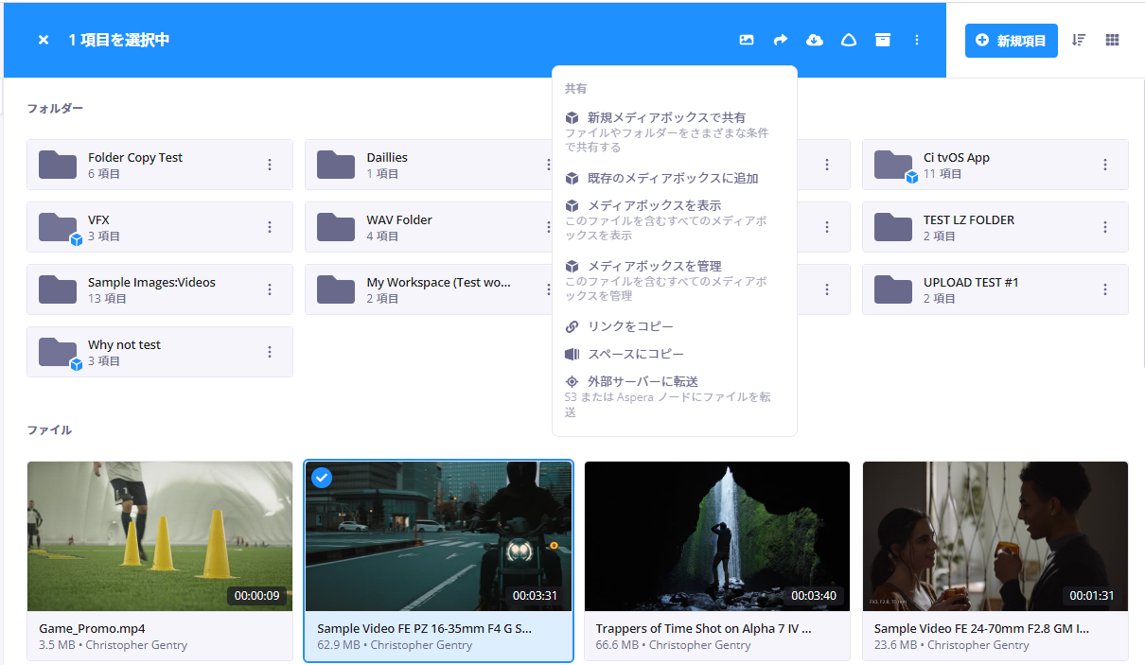The height and width of the screenshot is (665, 1145).
Task: Click the 1 項目を選択中 selection label
Action: click(x=119, y=40)
